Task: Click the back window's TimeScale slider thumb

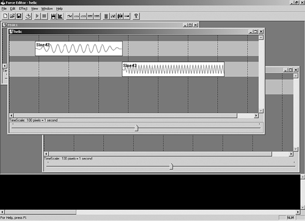Action: tap(171, 166)
